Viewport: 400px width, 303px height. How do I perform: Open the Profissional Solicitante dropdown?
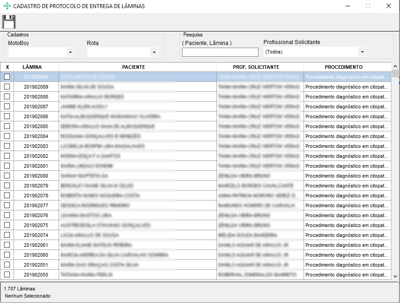pos(362,52)
